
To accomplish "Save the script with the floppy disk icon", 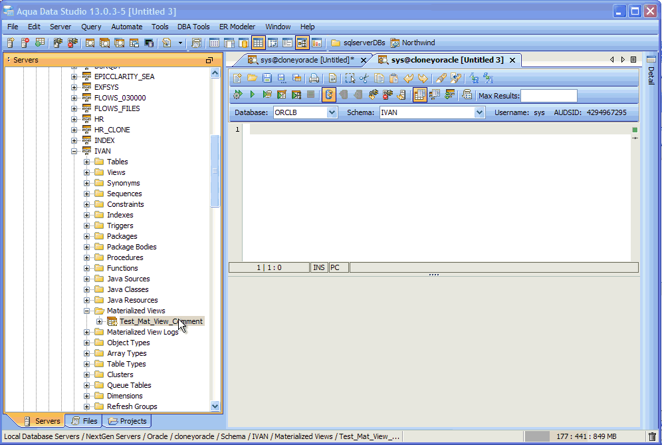I will 267,78.
